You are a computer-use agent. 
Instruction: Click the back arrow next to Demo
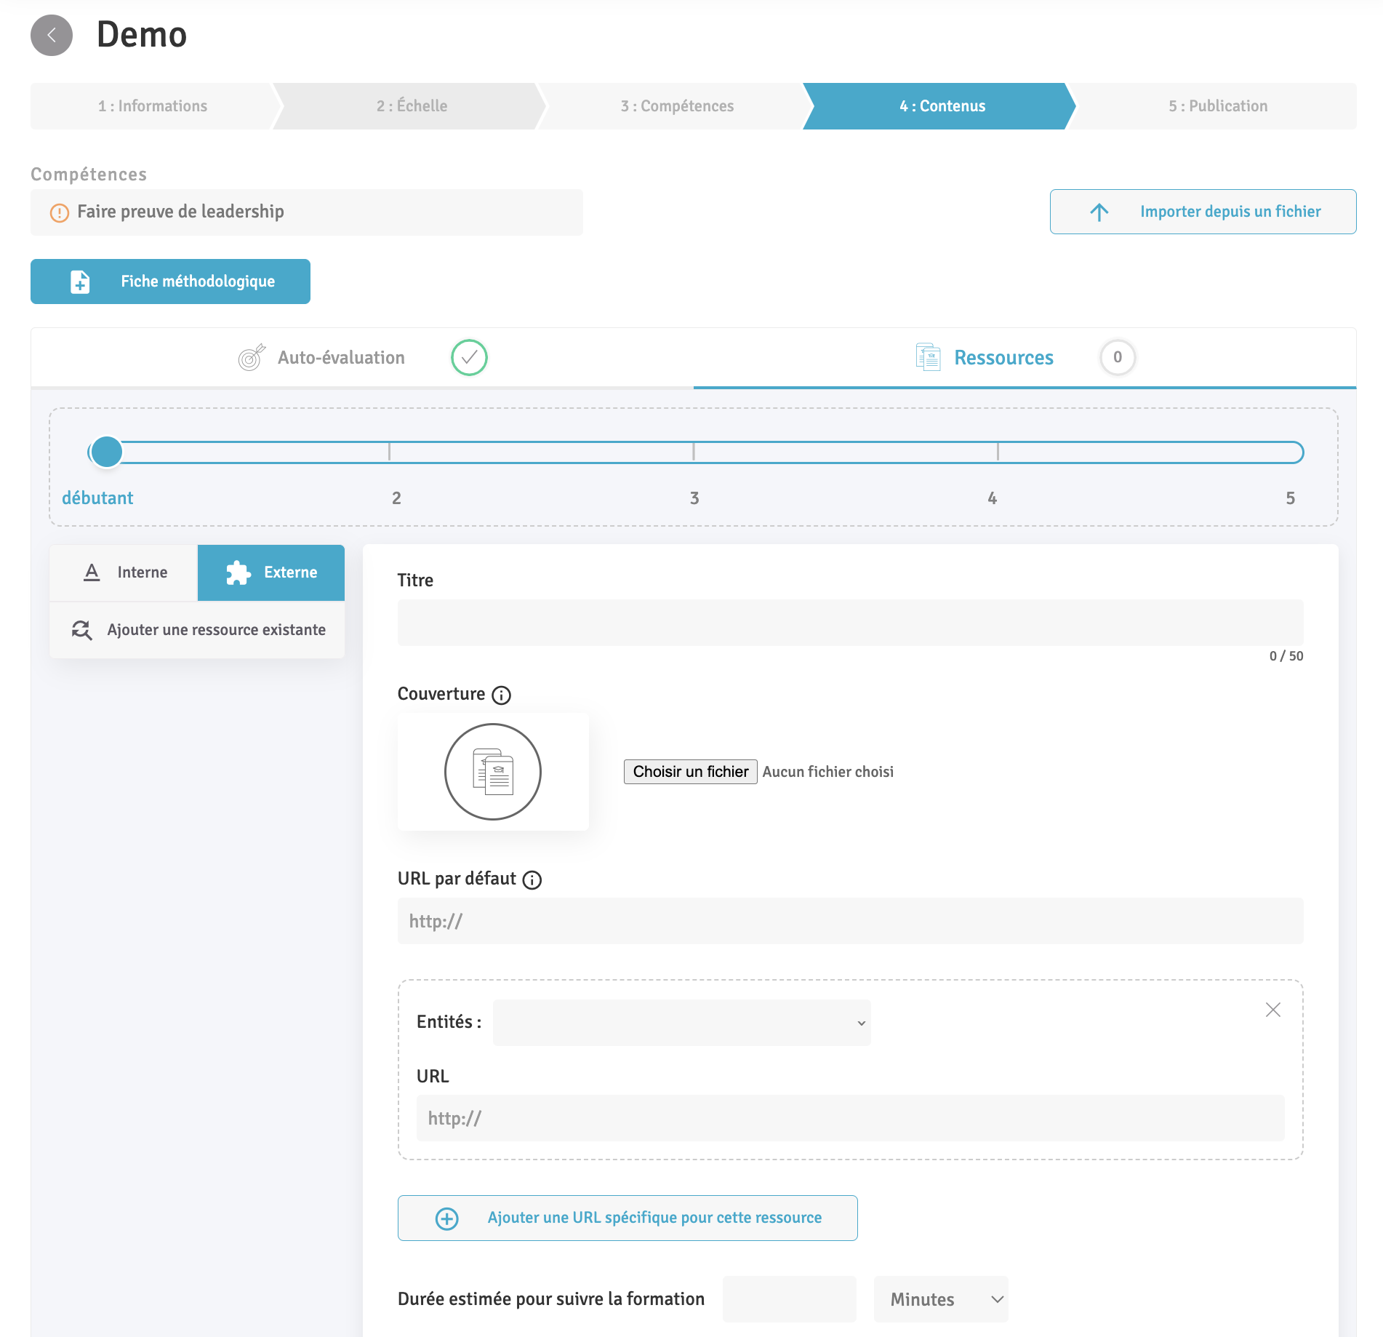click(52, 35)
